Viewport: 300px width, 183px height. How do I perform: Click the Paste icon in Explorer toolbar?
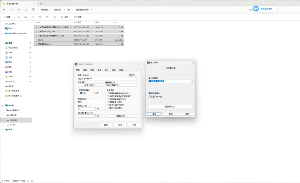point(33,17)
